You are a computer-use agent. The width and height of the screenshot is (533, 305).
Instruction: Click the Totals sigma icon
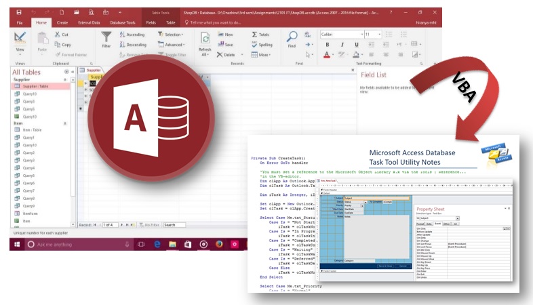click(x=255, y=35)
